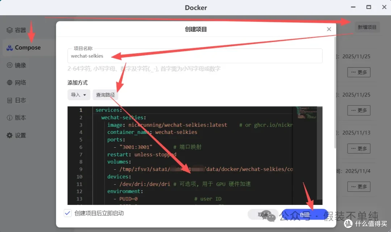Minimize the Docker window

click(353, 7)
